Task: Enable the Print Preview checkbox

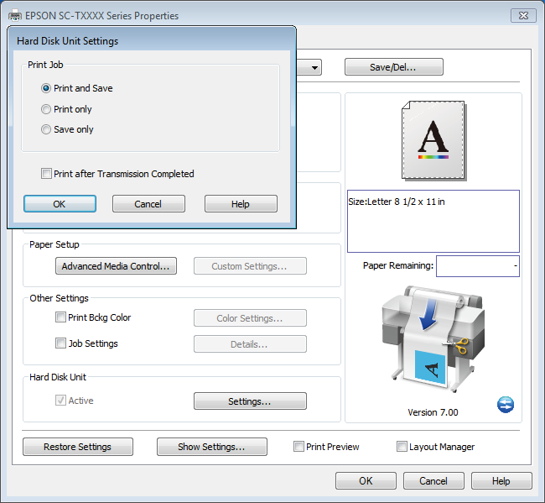Action: click(x=298, y=446)
